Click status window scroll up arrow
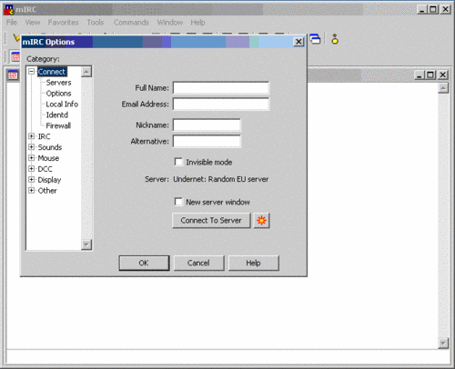The image size is (455, 369). [x=443, y=88]
